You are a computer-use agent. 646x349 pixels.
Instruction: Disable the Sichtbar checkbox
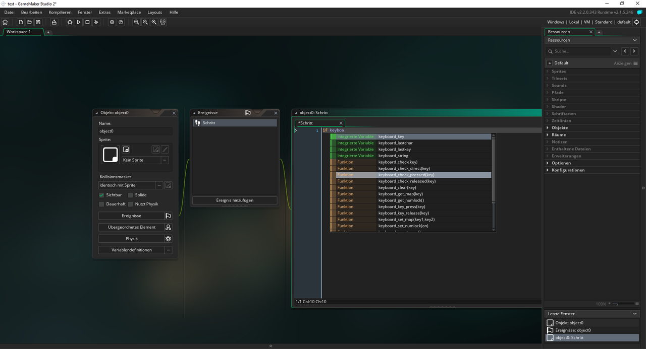pos(101,195)
